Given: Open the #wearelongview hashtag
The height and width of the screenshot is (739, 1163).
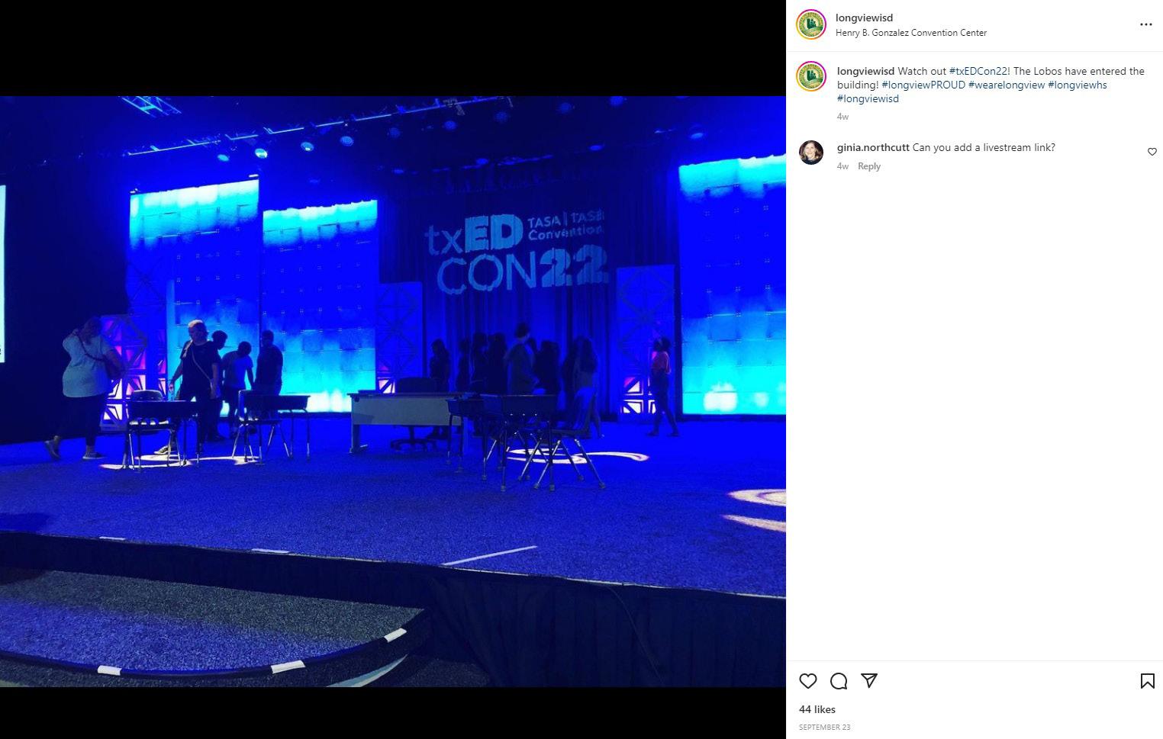Looking at the screenshot, I should [x=1007, y=85].
